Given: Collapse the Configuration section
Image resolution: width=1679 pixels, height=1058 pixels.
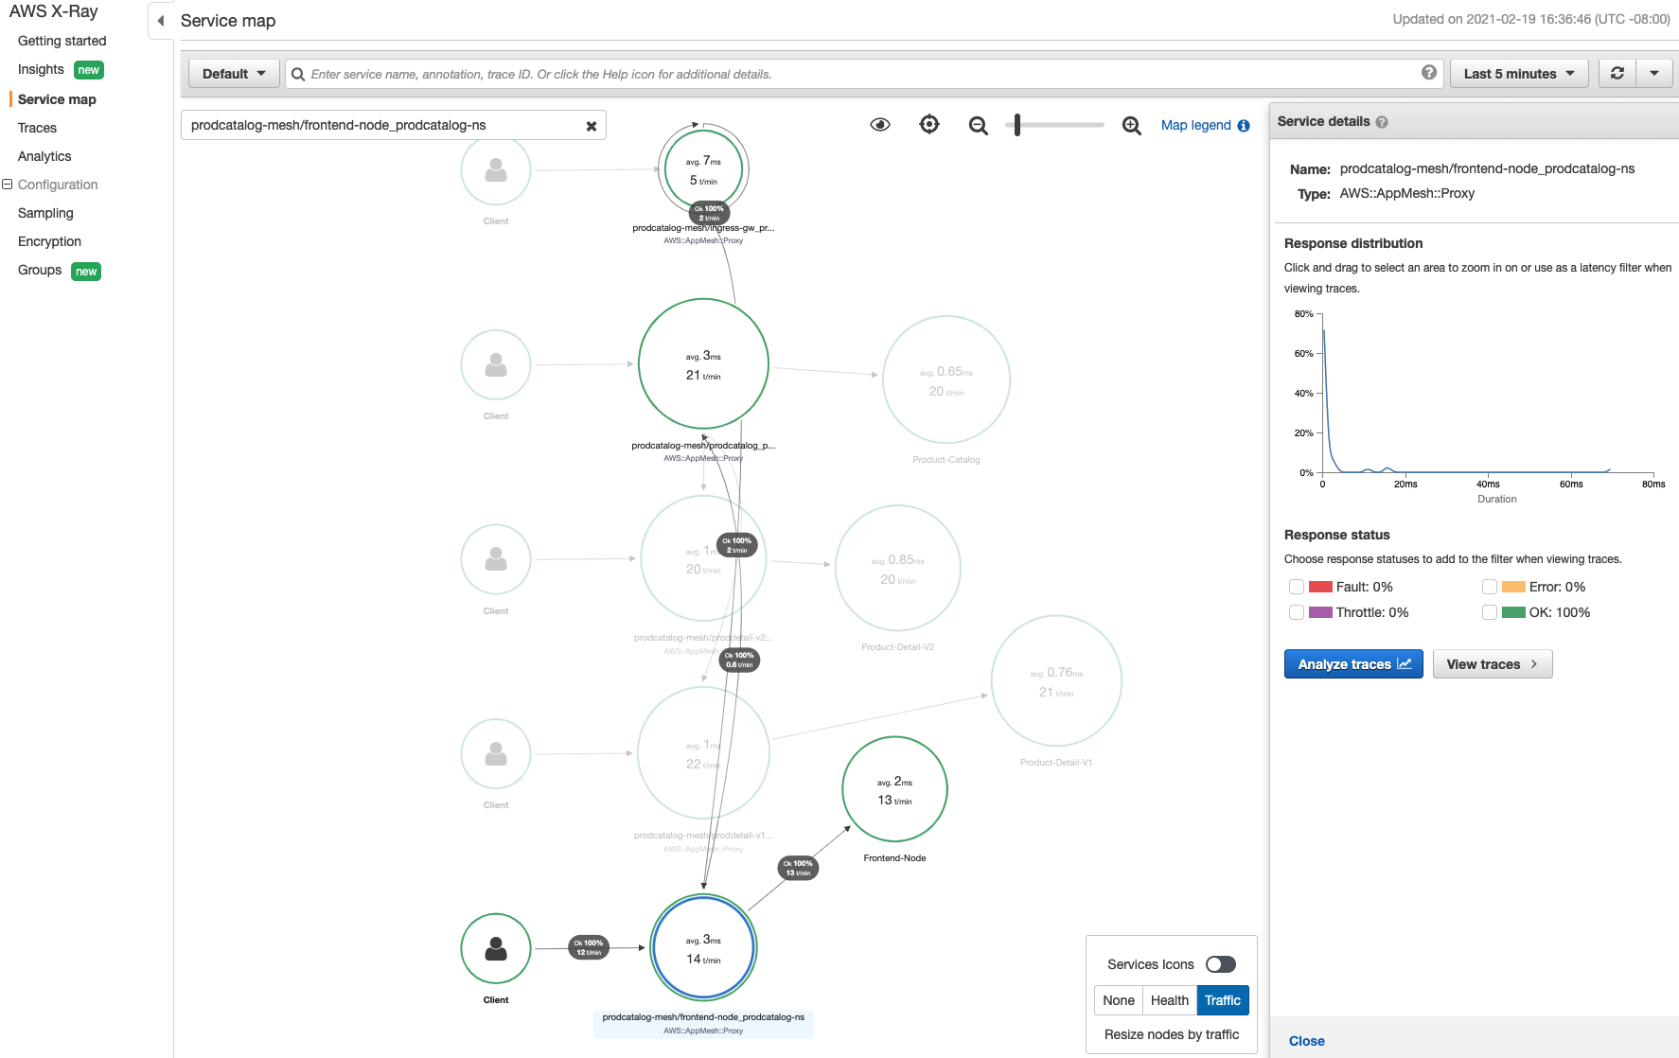Looking at the screenshot, I should [8, 185].
